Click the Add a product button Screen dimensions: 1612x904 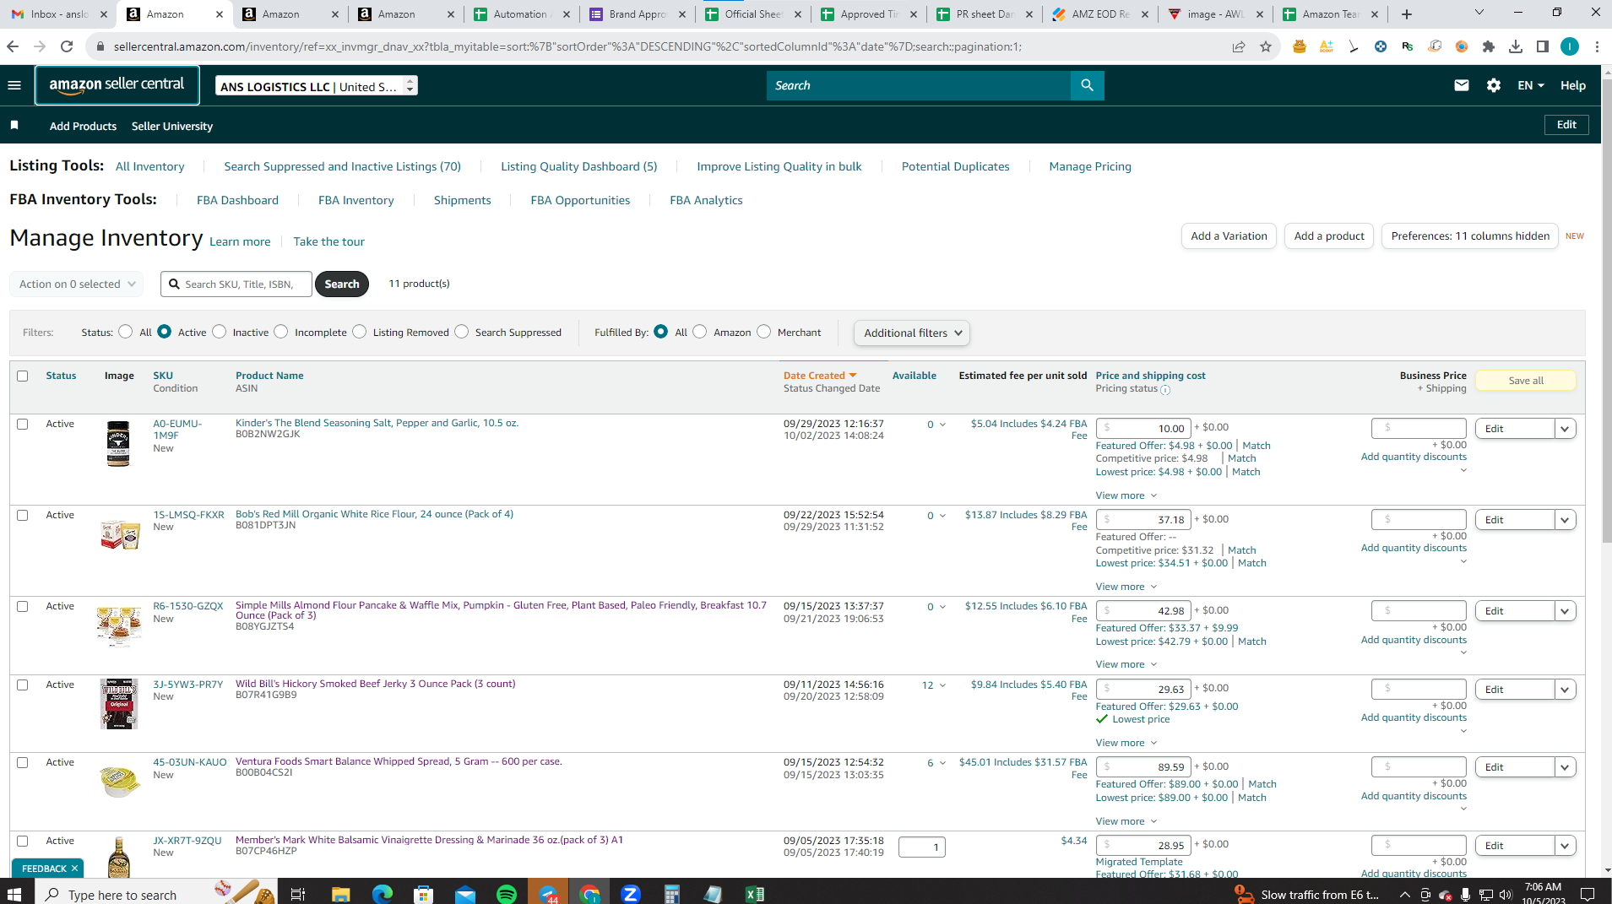click(x=1329, y=236)
